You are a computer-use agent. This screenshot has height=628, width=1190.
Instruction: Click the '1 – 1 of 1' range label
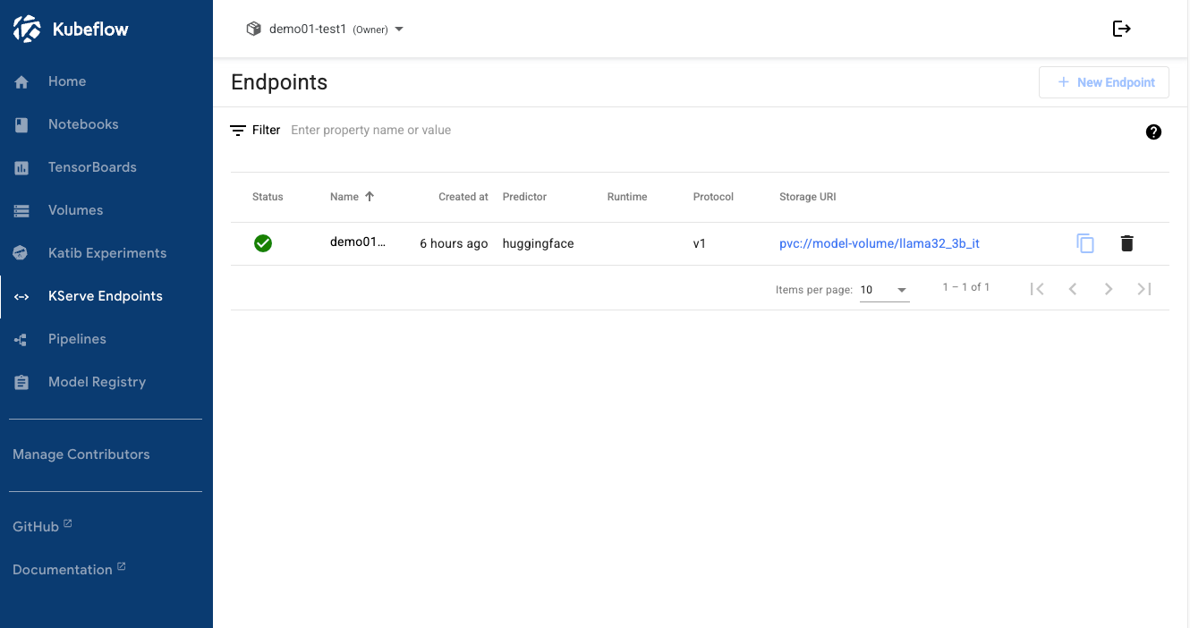(x=966, y=287)
